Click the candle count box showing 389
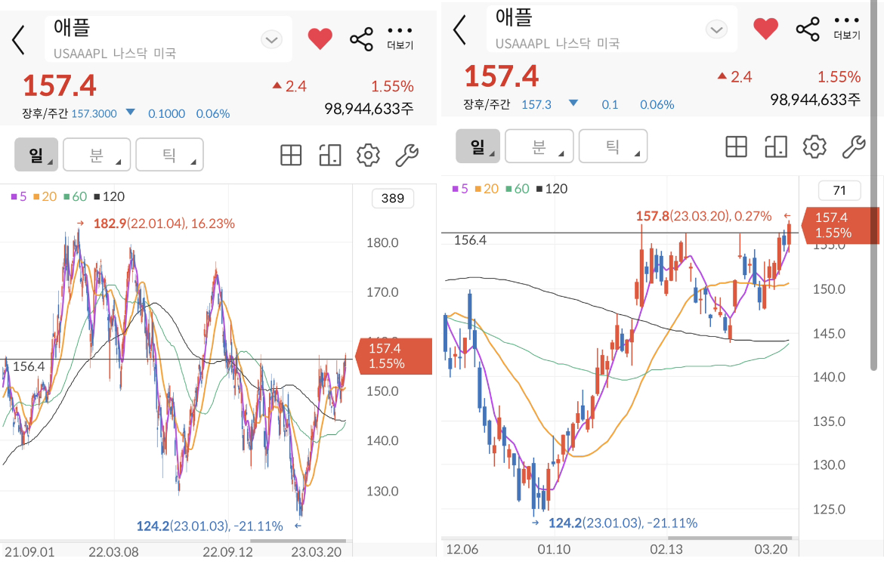This screenshot has width=884, height=574. click(392, 199)
